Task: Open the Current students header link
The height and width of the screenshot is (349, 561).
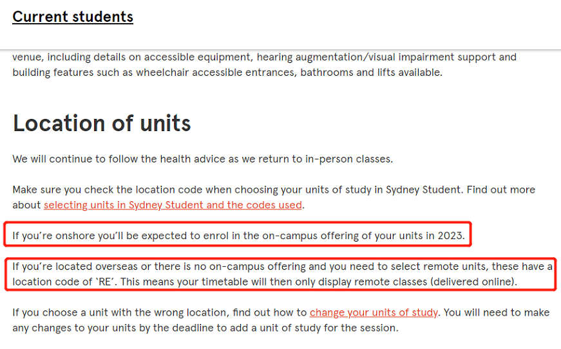Action: click(73, 17)
